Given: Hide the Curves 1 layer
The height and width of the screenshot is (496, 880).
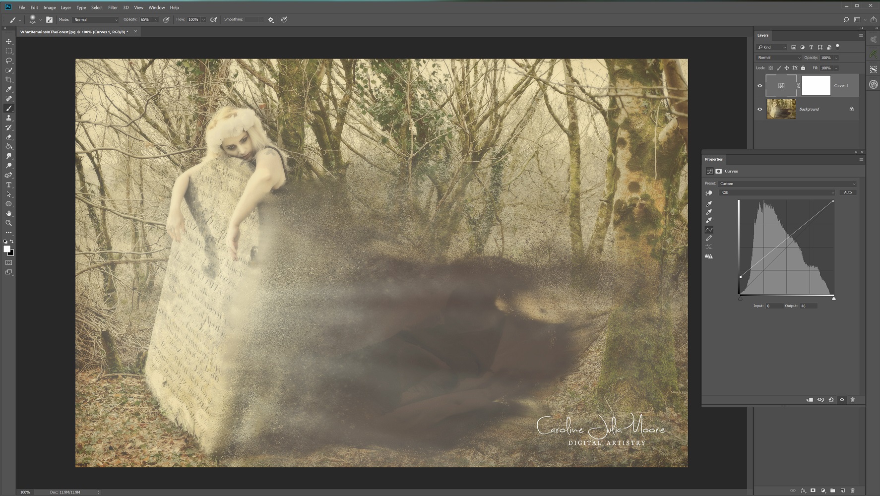Looking at the screenshot, I should (759, 86).
